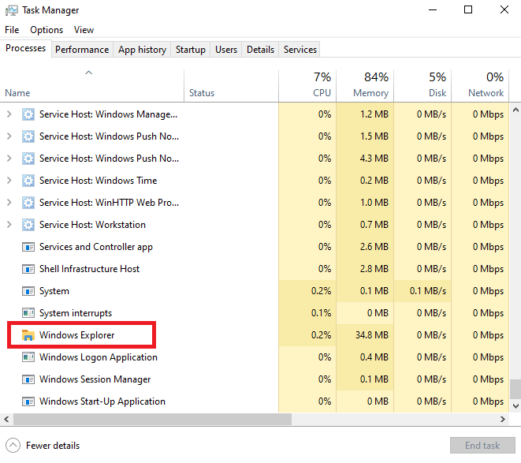Click the Fewer details circle arrow icon
Image resolution: width=521 pixels, height=463 pixels.
(x=13, y=446)
